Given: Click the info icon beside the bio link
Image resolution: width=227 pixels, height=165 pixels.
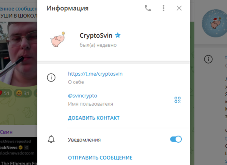Looking at the screenshot, I should point(51,78).
